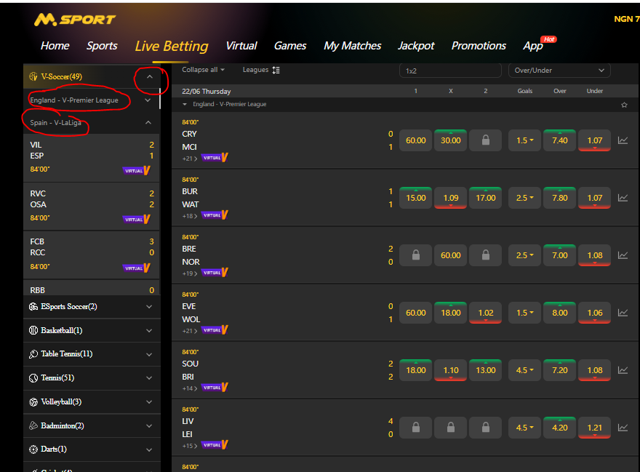Go to the Sports tab

coord(102,45)
